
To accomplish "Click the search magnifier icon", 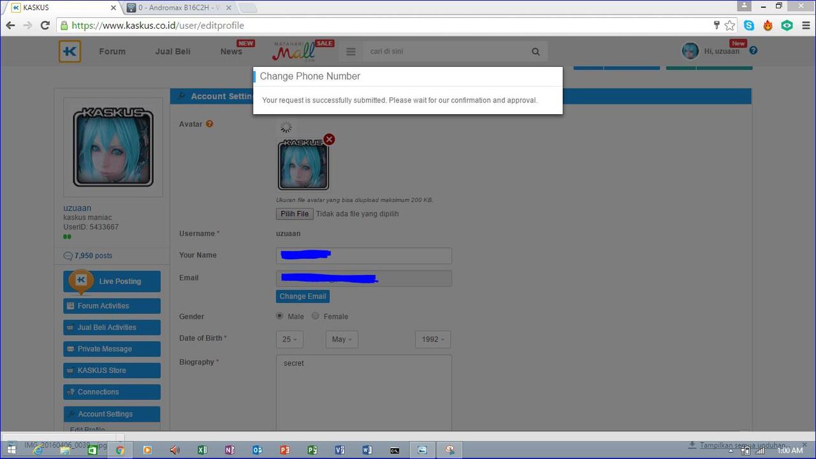I will 535,52.
